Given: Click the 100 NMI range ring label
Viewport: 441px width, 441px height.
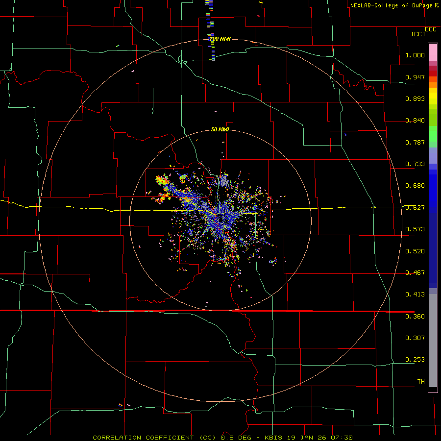Looking at the screenshot, I should click(x=220, y=39).
